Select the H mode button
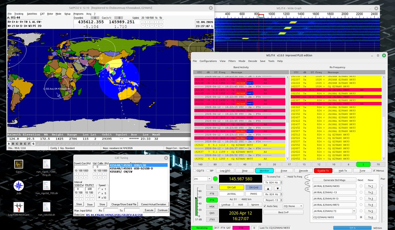The width and height of the screenshot is (395, 230). [212, 187]
